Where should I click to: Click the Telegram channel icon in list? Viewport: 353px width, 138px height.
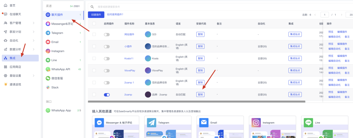[x=48, y=33]
